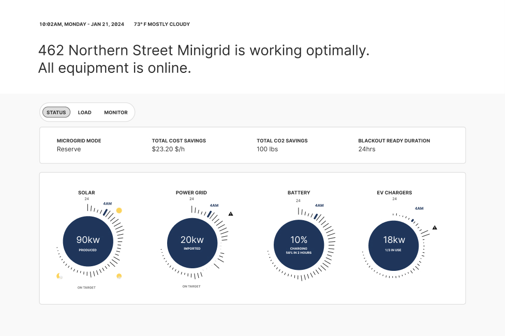This screenshot has height=336, width=505.
Task: Click the EV Chargers warning triangle icon
Action: pyautogui.click(x=435, y=227)
